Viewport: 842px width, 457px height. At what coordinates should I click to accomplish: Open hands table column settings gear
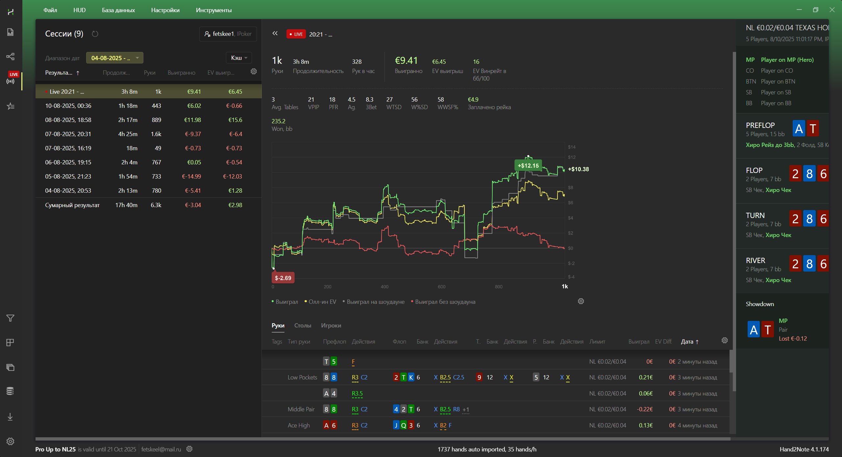click(x=725, y=340)
